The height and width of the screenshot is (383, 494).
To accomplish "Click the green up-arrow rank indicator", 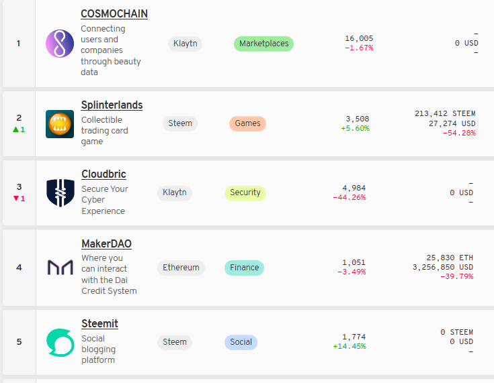I will point(19,129).
